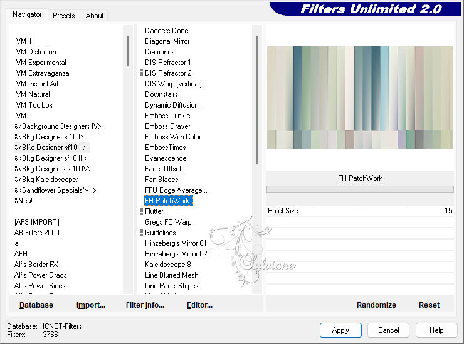Choose Gregs FO Warp filter
464x344 pixels.
(x=168, y=222)
